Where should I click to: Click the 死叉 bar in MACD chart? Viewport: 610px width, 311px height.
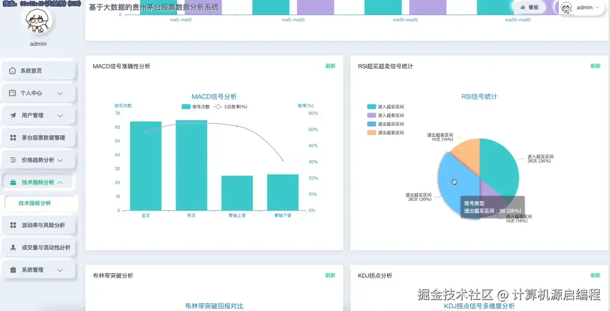point(192,165)
